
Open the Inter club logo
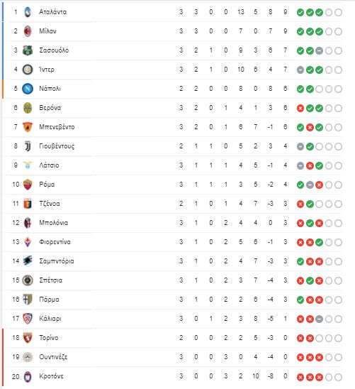28,70
